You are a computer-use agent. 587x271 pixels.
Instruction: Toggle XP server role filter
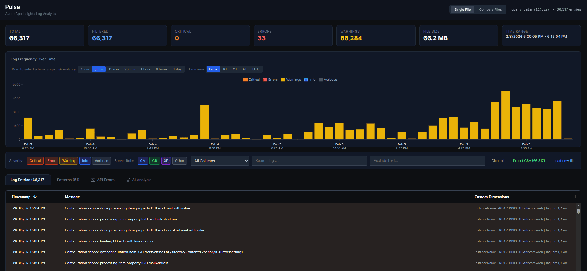[x=166, y=161]
